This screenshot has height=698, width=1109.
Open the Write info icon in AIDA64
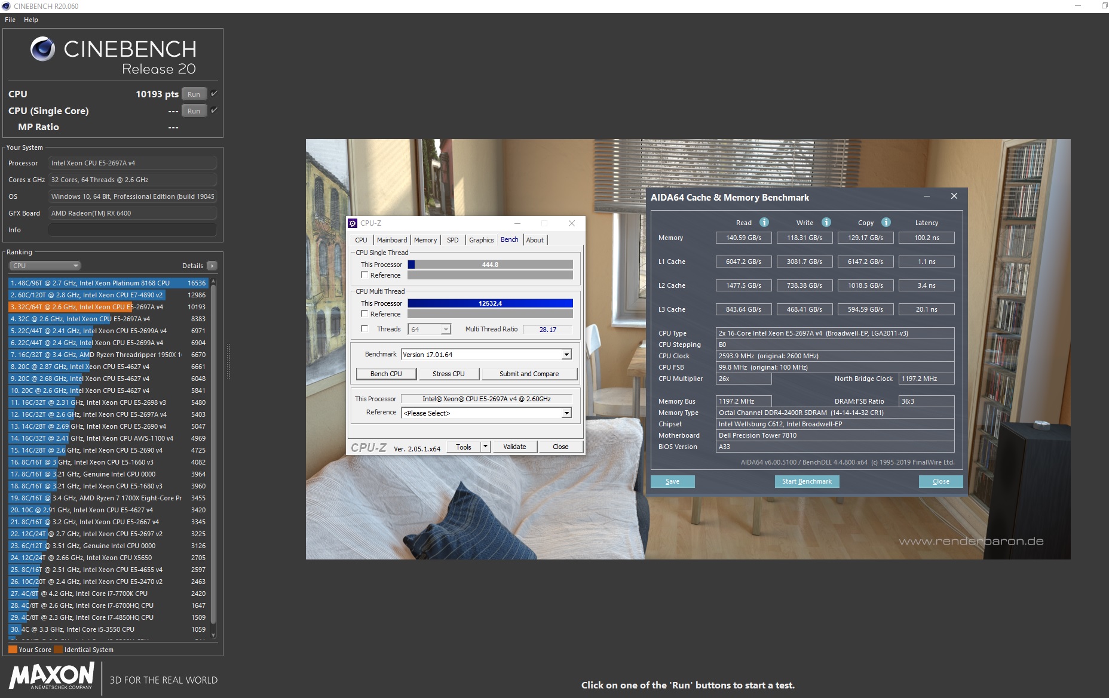coord(826,222)
